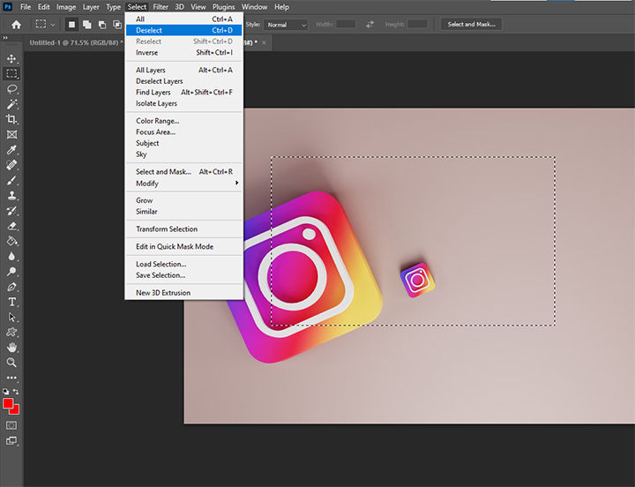This screenshot has height=487, width=635.
Task: Choose Edit in Quick Mask Mode
Action: pyautogui.click(x=183, y=246)
